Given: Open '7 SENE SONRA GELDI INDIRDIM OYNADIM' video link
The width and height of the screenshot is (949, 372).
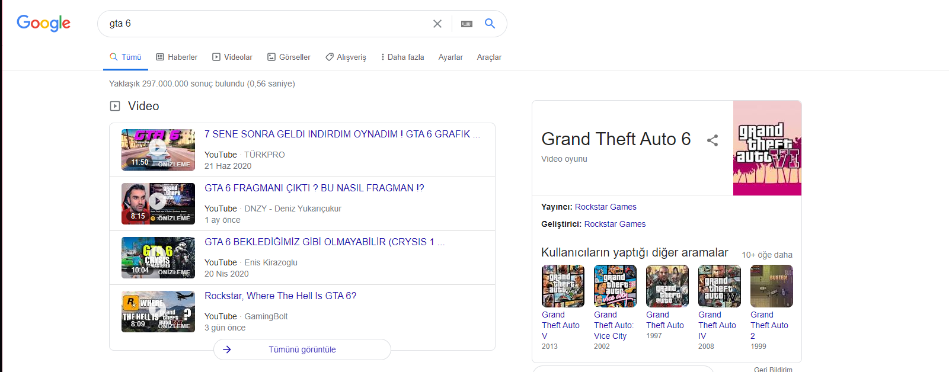Looking at the screenshot, I should click(x=342, y=134).
